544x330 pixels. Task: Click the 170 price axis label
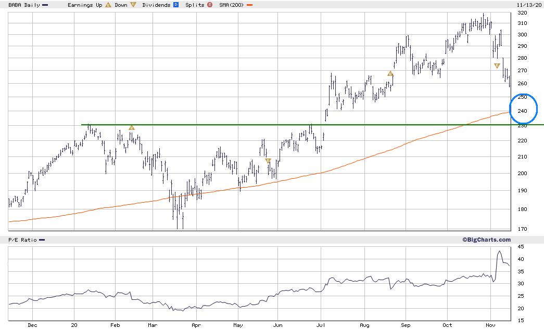coord(522,229)
